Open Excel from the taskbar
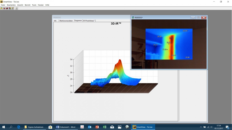The image size is (232, 130). (x=104, y=127)
